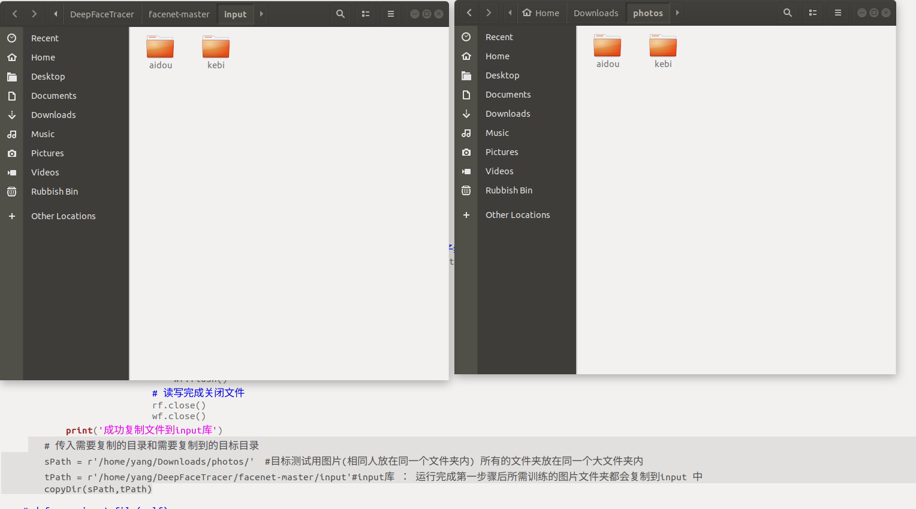Viewport: 916px width, 509px height.
Task: Select kebi folder in input window
Action: [x=216, y=53]
